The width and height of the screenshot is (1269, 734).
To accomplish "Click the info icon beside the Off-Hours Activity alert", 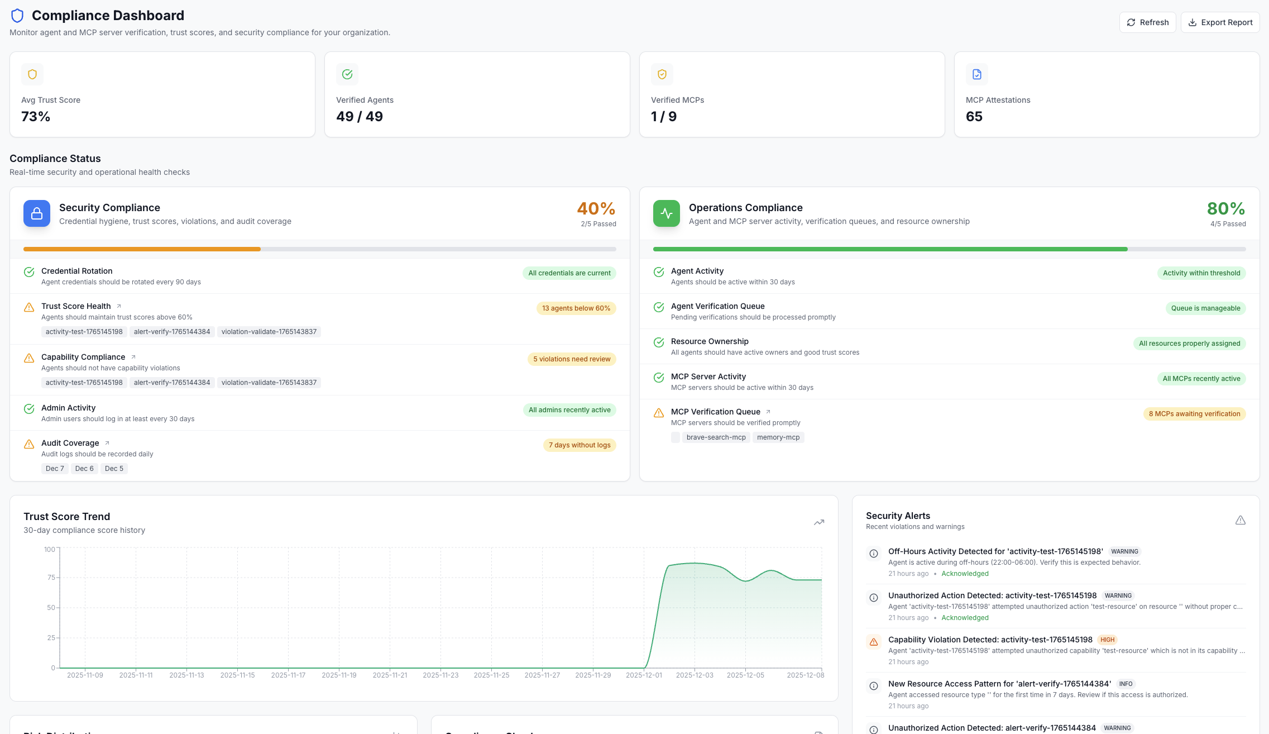I will (874, 553).
